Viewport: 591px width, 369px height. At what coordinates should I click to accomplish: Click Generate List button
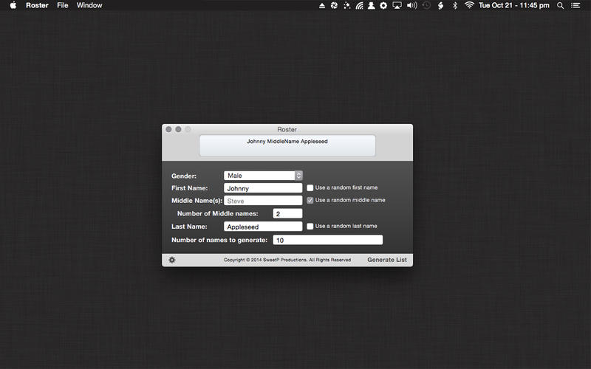pos(387,260)
